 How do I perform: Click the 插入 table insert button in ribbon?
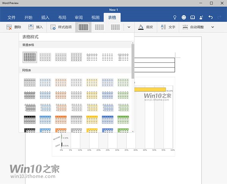tap(36, 27)
